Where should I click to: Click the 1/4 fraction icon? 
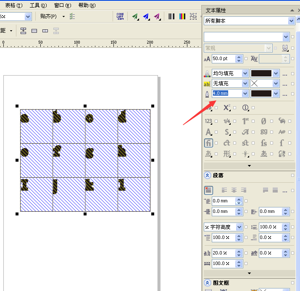click(x=227, y=121)
